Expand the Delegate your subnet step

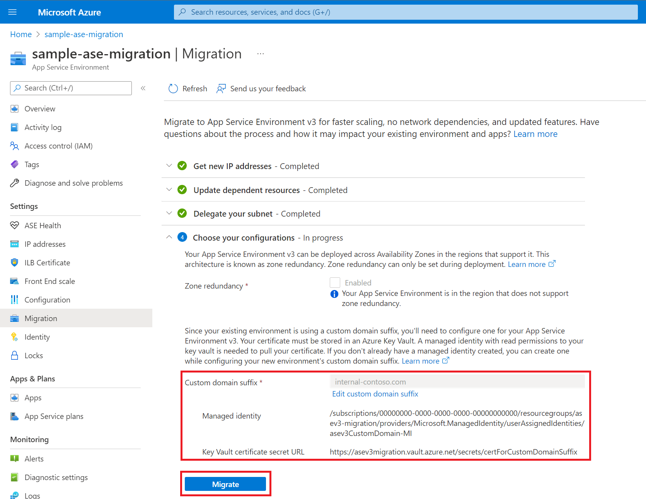click(169, 214)
